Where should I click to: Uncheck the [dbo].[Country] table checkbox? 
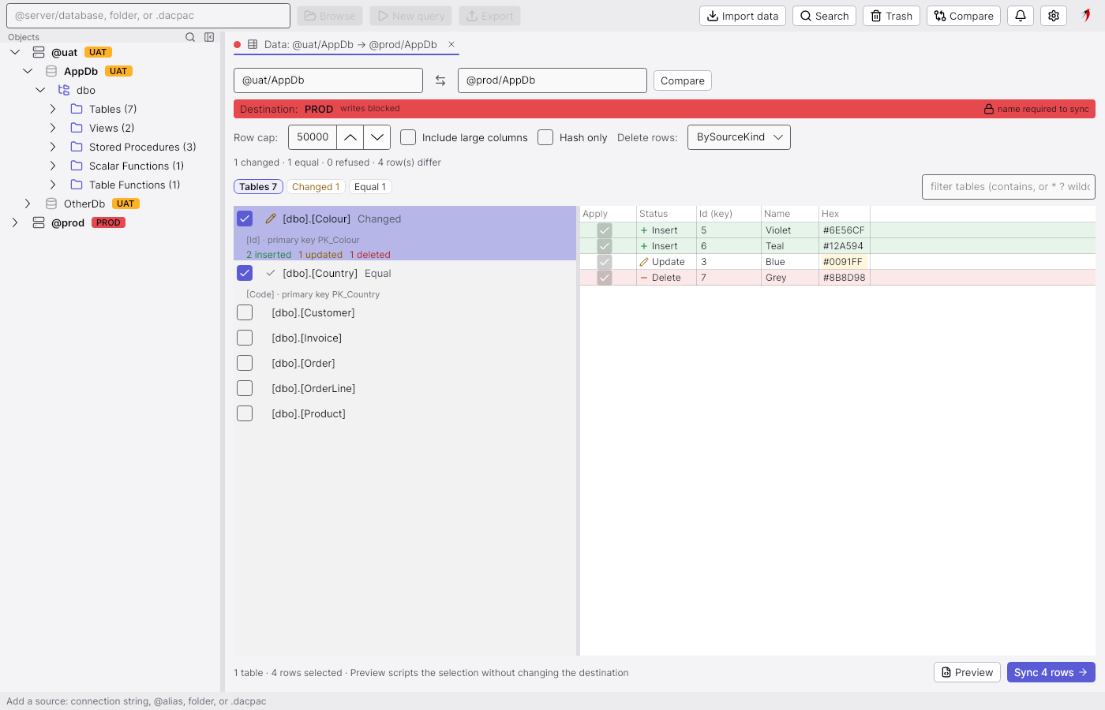245,273
